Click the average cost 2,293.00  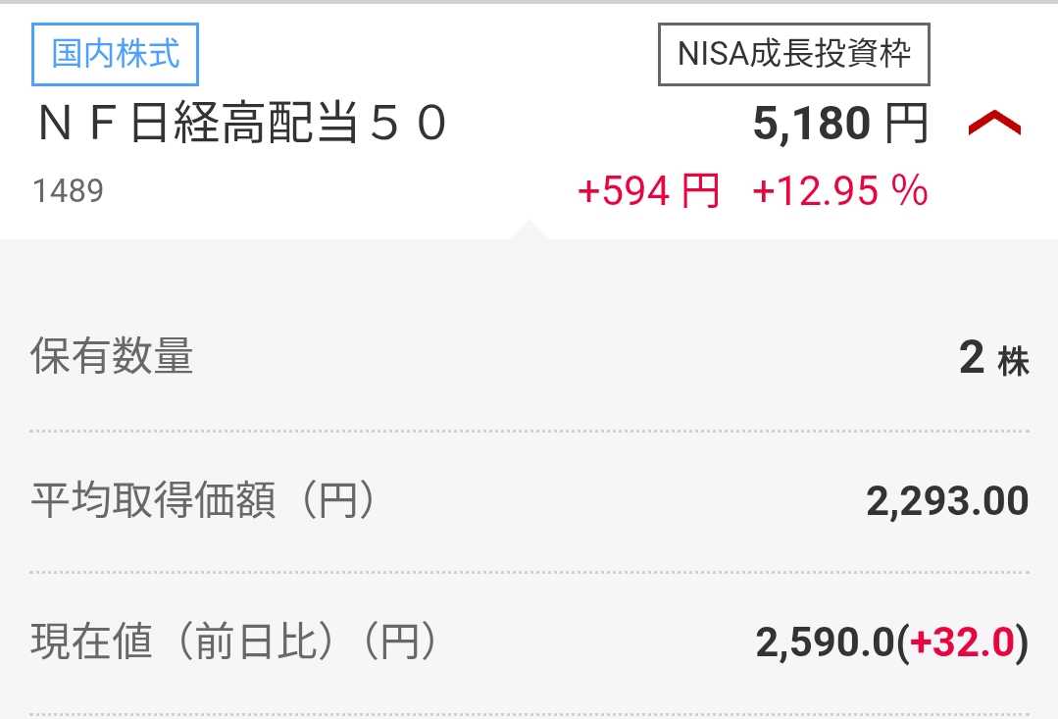tap(947, 501)
